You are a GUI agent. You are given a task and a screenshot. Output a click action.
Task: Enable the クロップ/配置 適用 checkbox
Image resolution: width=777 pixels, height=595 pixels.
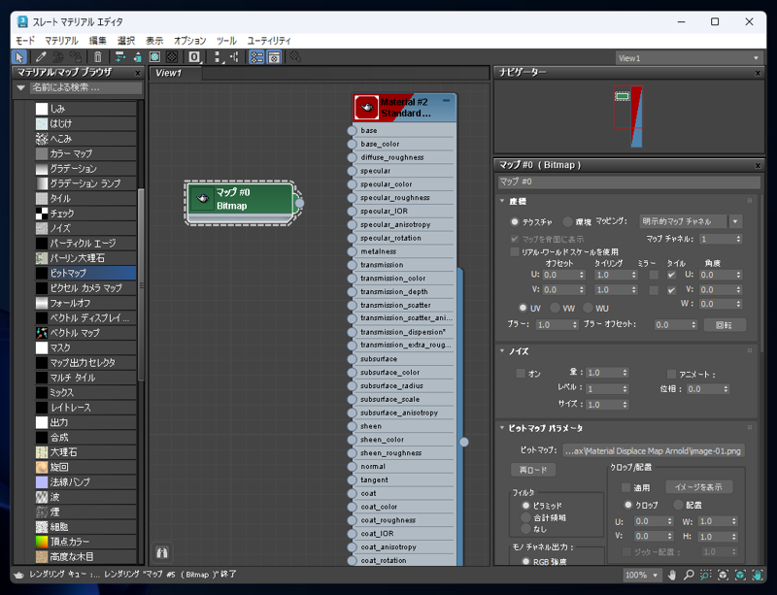(x=625, y=487)
